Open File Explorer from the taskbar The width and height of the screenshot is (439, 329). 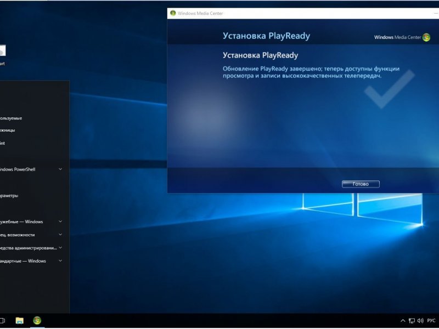(x=19, y=320)
